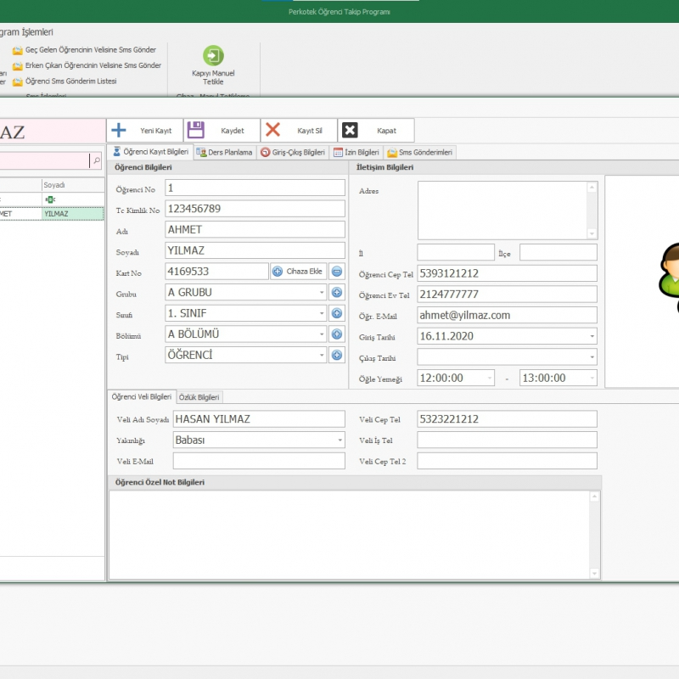Open the Giriş Tarihi date picker

(x=592, y=336)
